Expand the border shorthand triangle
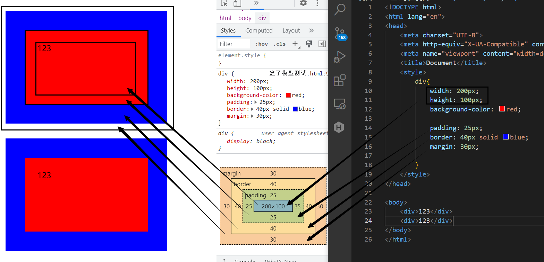Image resolution: width=544 pixels, height=262 pixels. pos(253,109)
